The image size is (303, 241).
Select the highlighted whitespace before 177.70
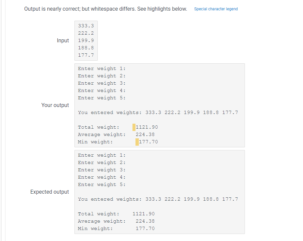pos(137,142)
